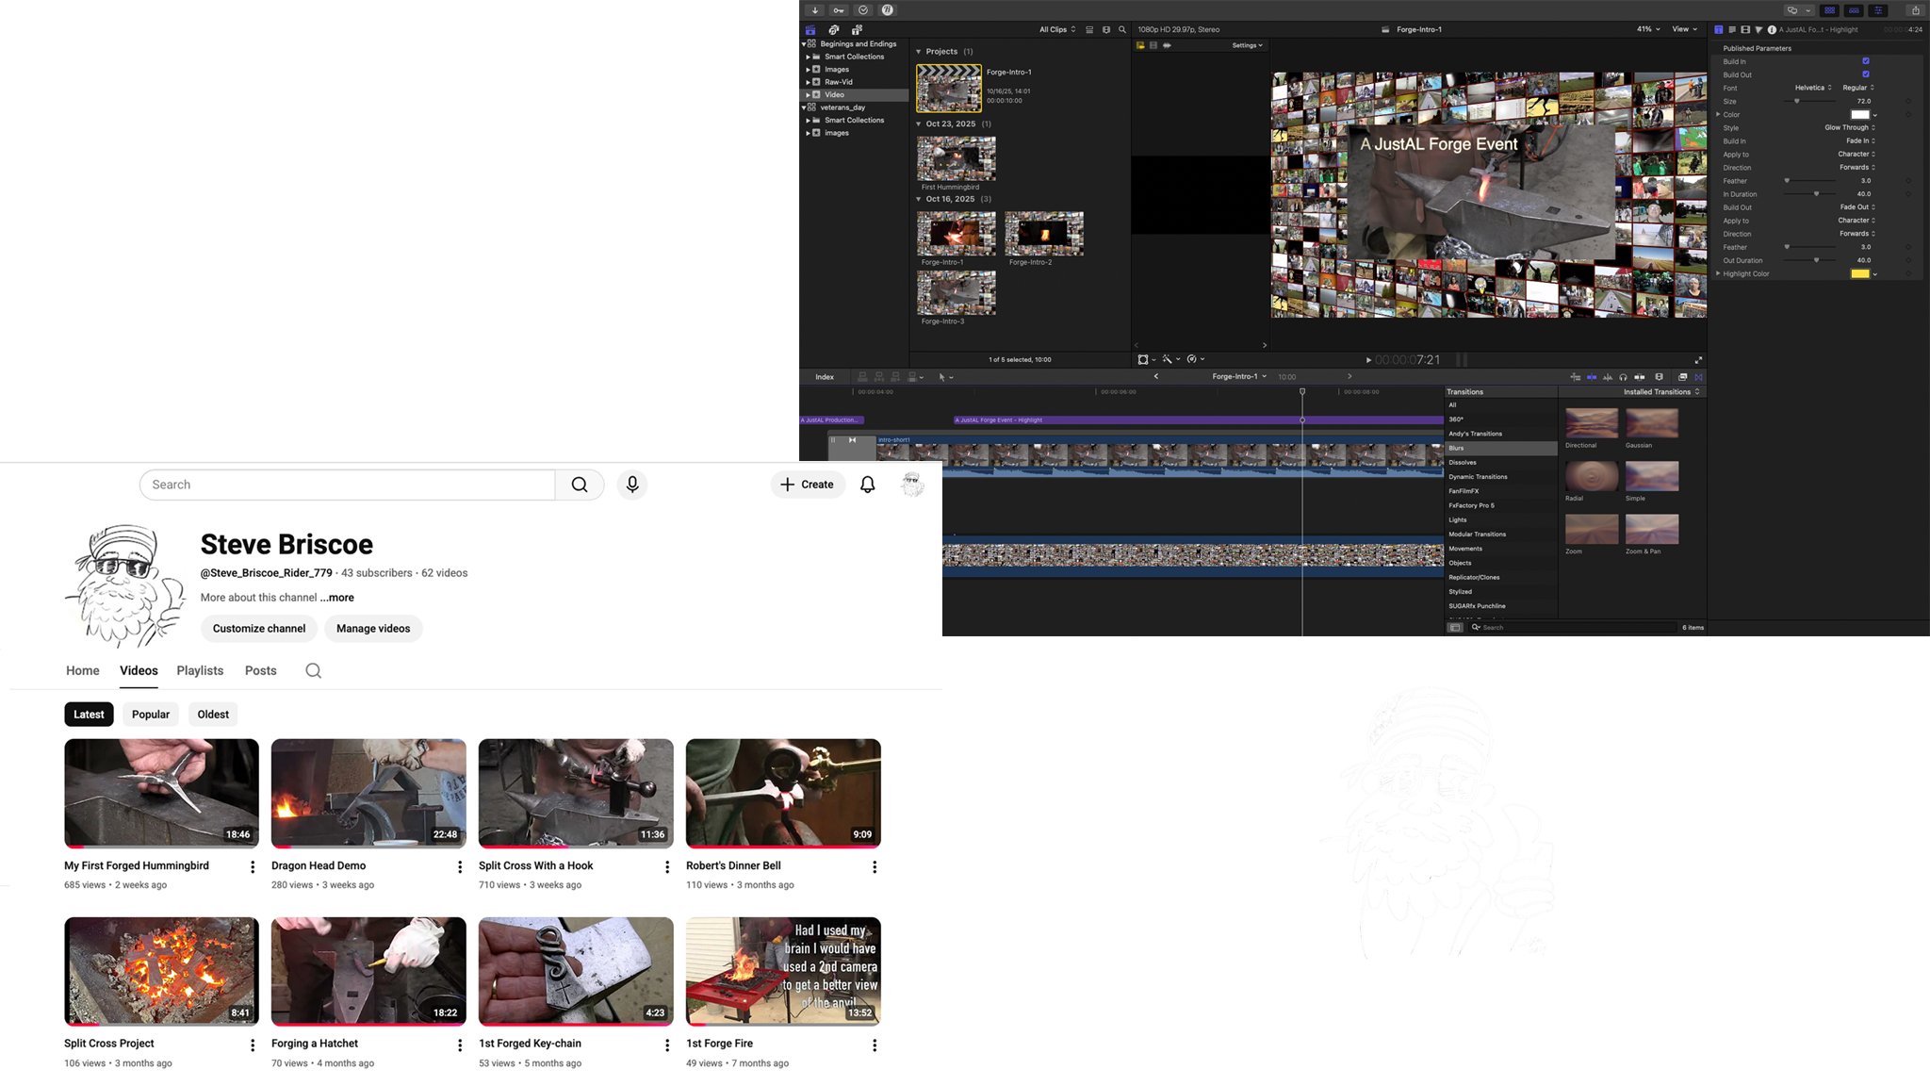The width and height of the screenshot is (1930, 1086).
Task: Uncheck the Build In checkbox
Action: tap(1866, 61)
